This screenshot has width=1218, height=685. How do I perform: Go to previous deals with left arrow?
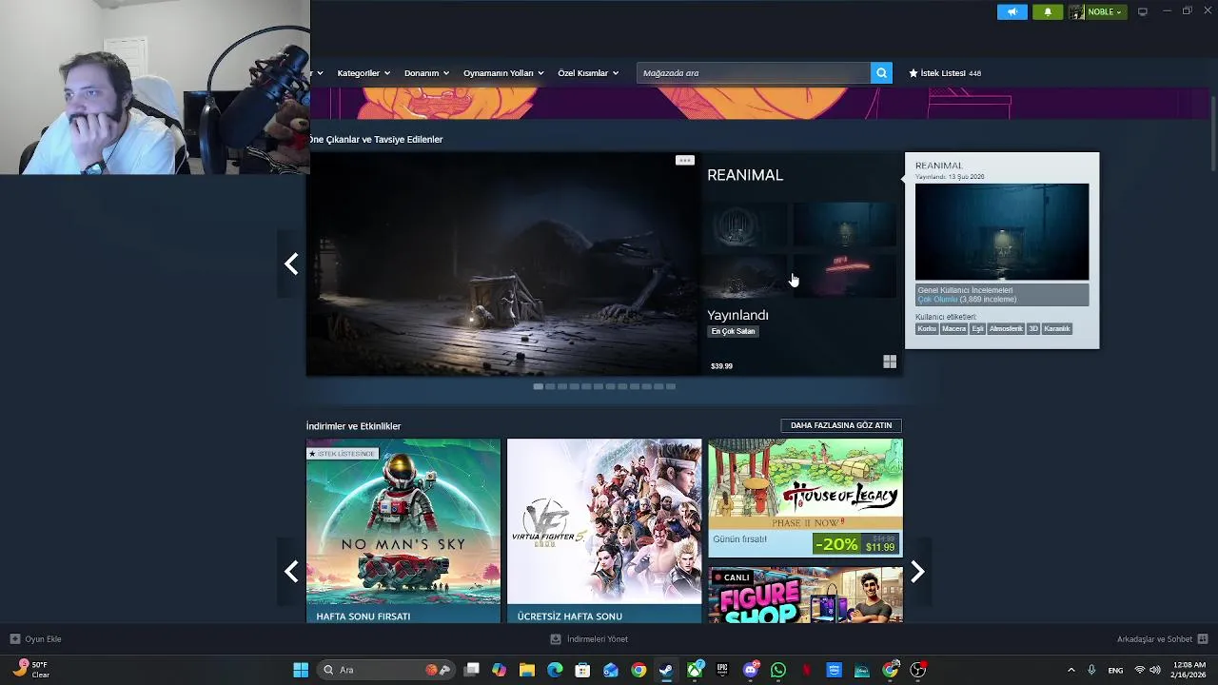click(x=291, y=572)
